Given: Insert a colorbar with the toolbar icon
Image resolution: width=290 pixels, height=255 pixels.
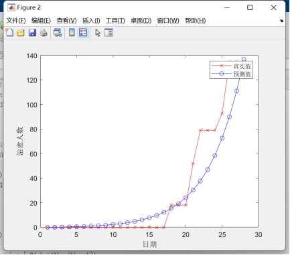Looking at the screenshot, I should point(72,33).
